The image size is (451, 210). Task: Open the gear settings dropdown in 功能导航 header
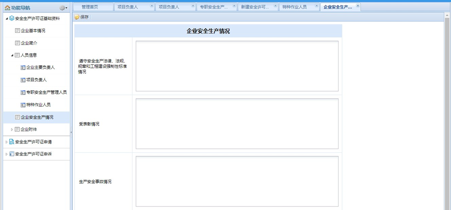click(63, 8)
